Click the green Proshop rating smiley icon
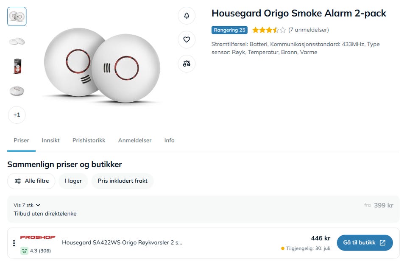The height and width of the screenshot is (262, 407). coord(24,251)
